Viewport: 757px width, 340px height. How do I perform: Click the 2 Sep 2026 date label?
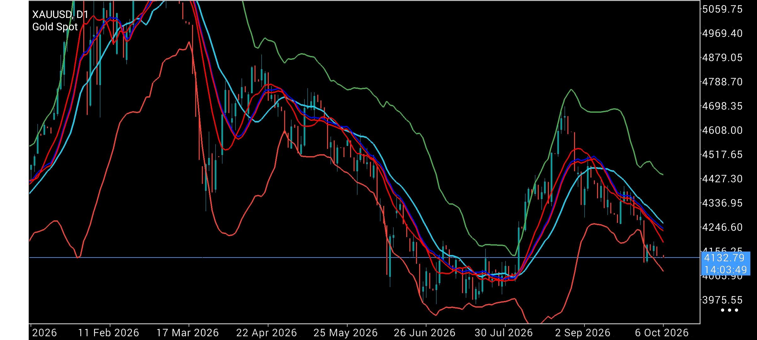click(x=583, y=333)
